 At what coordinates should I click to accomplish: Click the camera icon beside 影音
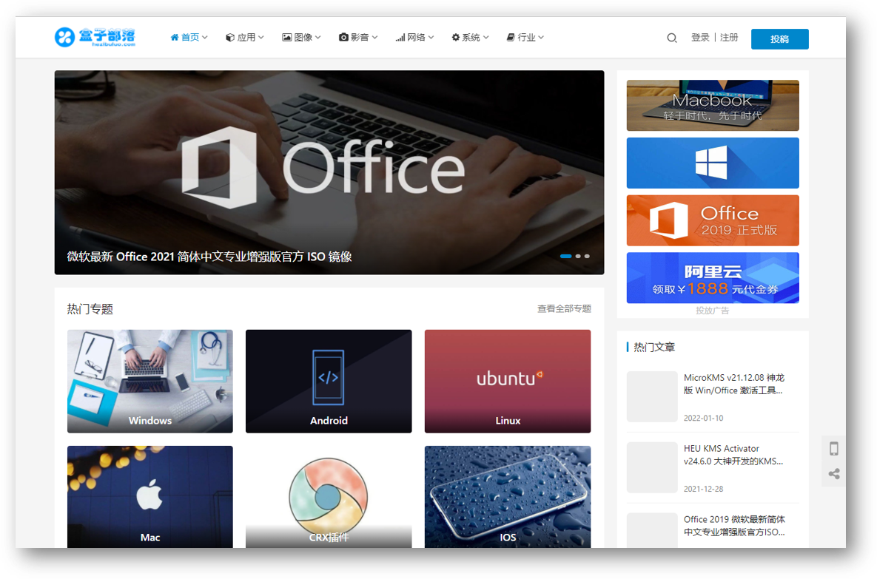point(343,38)
